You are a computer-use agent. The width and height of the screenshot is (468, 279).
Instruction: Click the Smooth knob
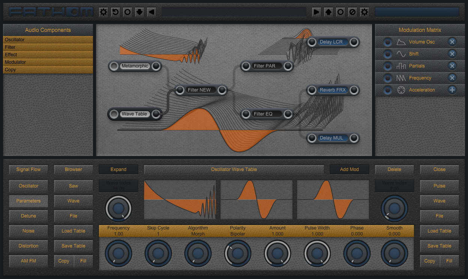(x=394, y=253)
